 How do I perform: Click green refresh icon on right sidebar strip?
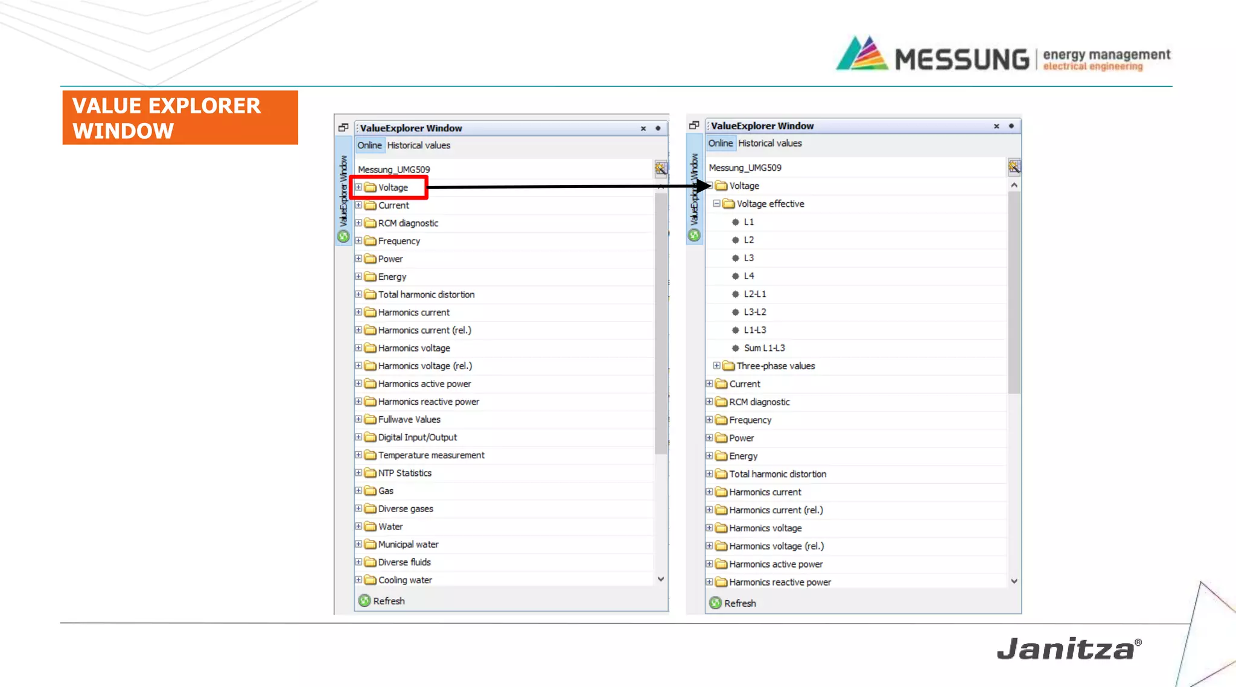[x=694, y=235]
